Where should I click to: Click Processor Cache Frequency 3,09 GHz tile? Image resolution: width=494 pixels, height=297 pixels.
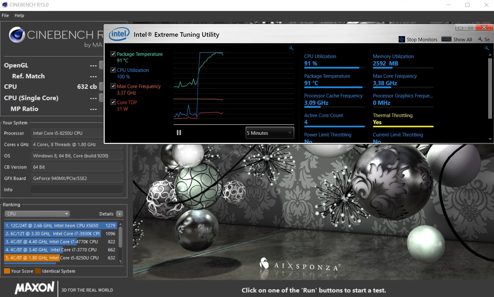click(x=334, y=100)
